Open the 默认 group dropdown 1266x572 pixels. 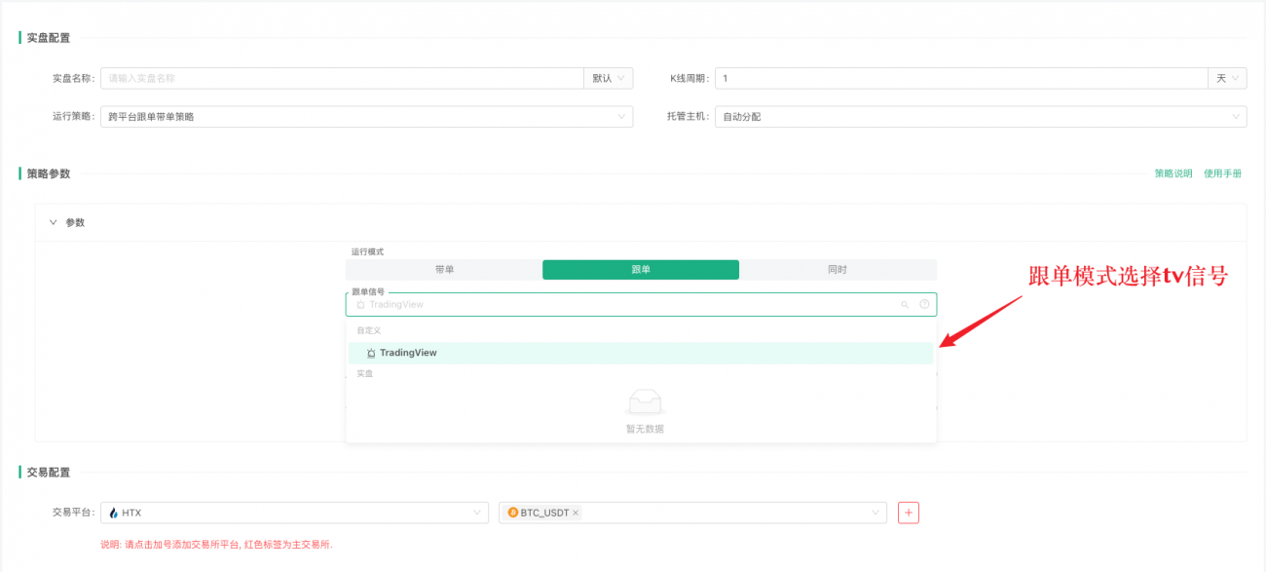click(x=608, y=78)
